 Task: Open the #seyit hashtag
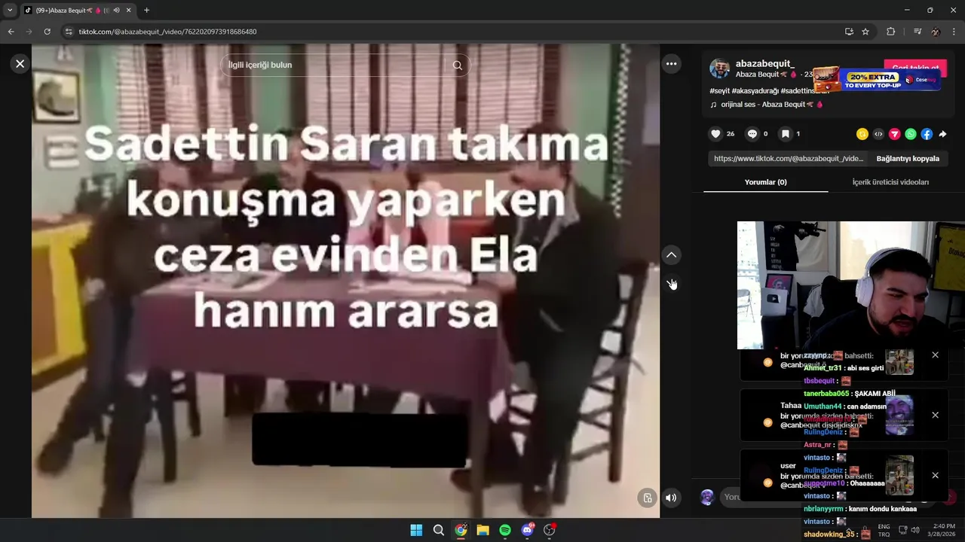[x=719, y=91]
